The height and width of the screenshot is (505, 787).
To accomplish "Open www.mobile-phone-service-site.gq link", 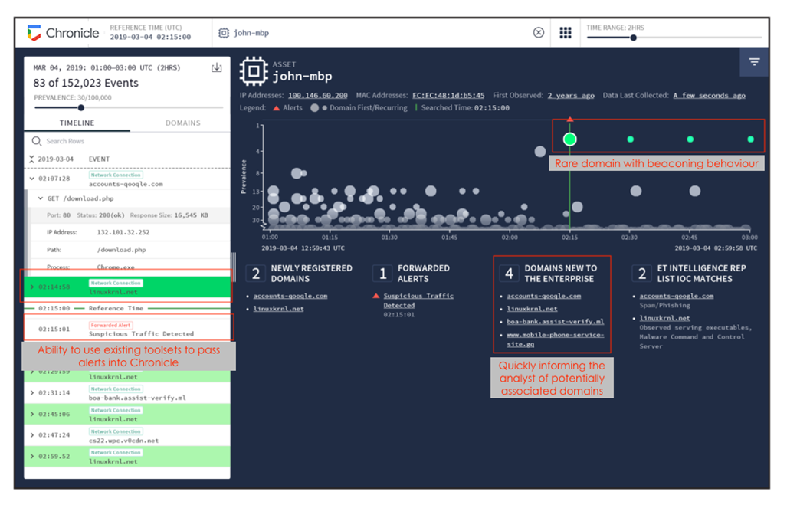I will [555, 339].
